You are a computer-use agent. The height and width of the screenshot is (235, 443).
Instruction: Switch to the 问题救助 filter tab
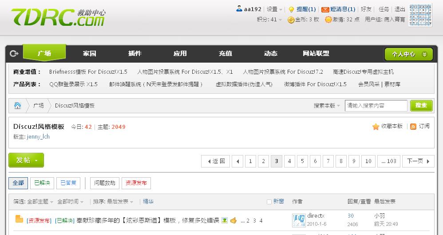pyautogui.click(x=105, y=183)
